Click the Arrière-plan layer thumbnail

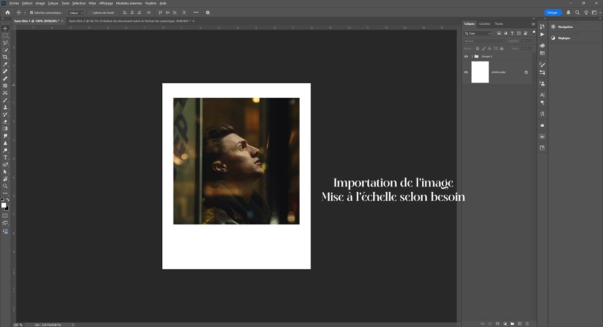(481, 72)
